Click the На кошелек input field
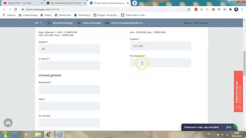The image size is (246, 138). click(x=160, y=63)
